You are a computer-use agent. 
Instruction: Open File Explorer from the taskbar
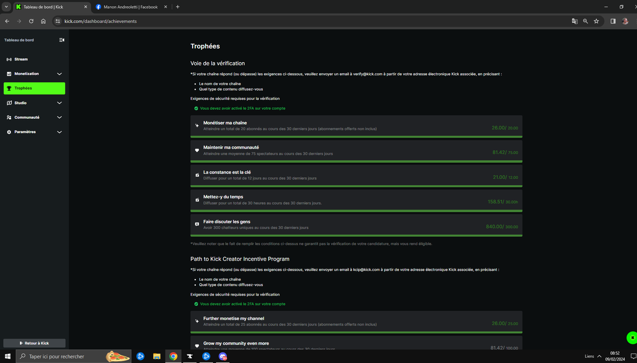click(157, 356)
